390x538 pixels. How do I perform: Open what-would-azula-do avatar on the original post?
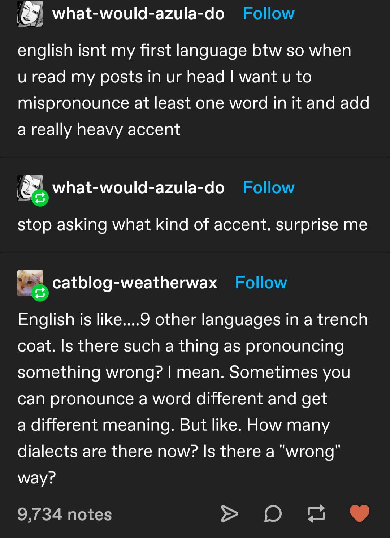pos(30,14)
